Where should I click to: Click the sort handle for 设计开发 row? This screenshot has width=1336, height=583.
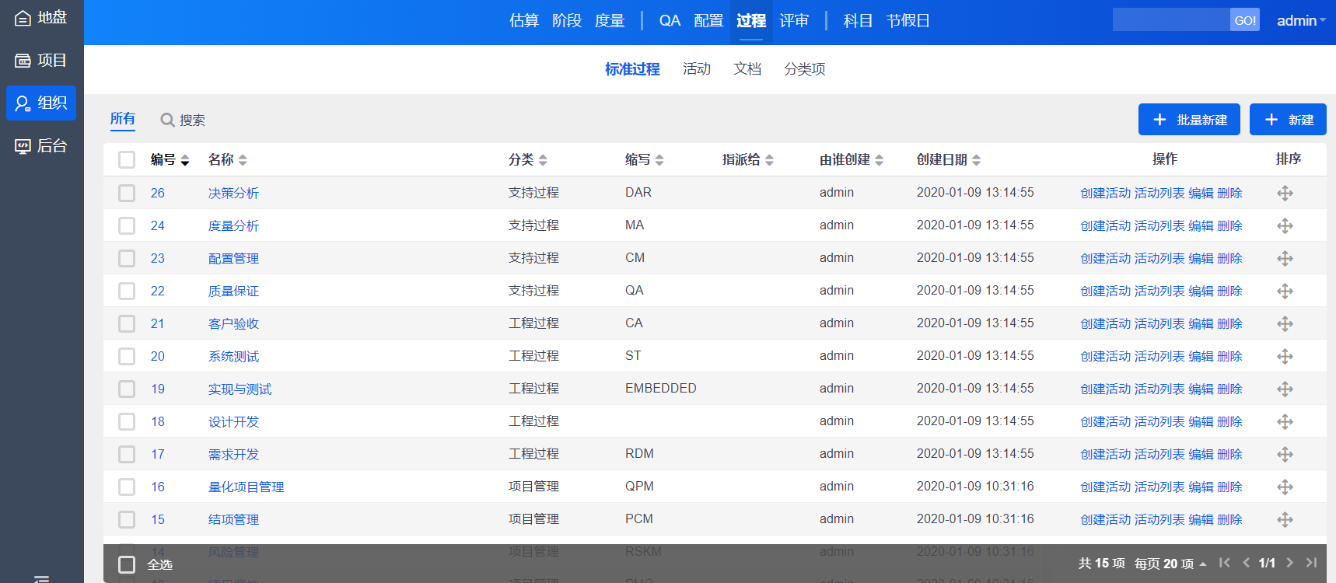pyautogui.click(x=1285, y=421)
